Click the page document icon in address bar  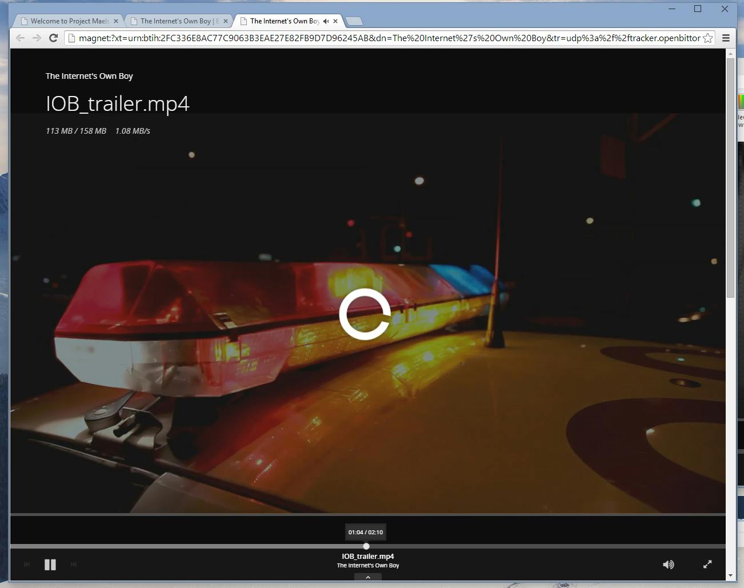(71, 38)
